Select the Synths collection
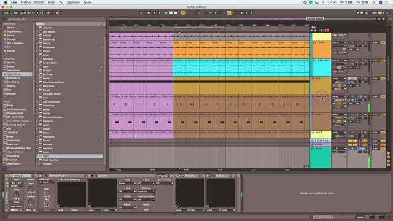The height and width of the screenshot is (221, 393). 10,28
